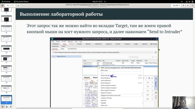195x109 pixels.
Task: Click the three-dot options icon beside Burp filter box
Action: (x=156, y=57)
